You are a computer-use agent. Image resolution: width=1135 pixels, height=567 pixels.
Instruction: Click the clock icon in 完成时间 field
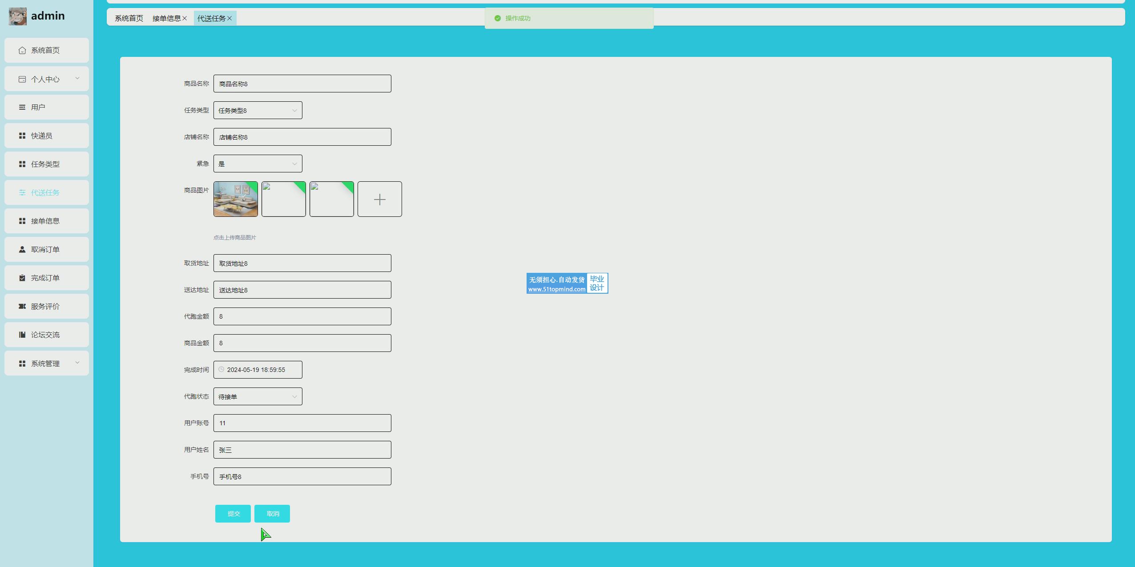coord(221,369)
